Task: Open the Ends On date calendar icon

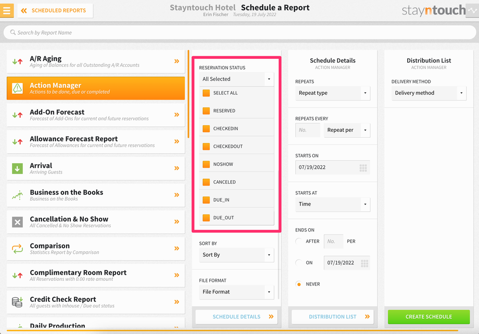Action: click(364, 263)
